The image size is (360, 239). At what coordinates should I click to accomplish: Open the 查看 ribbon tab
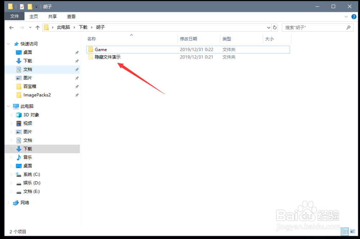click(71, 16)
